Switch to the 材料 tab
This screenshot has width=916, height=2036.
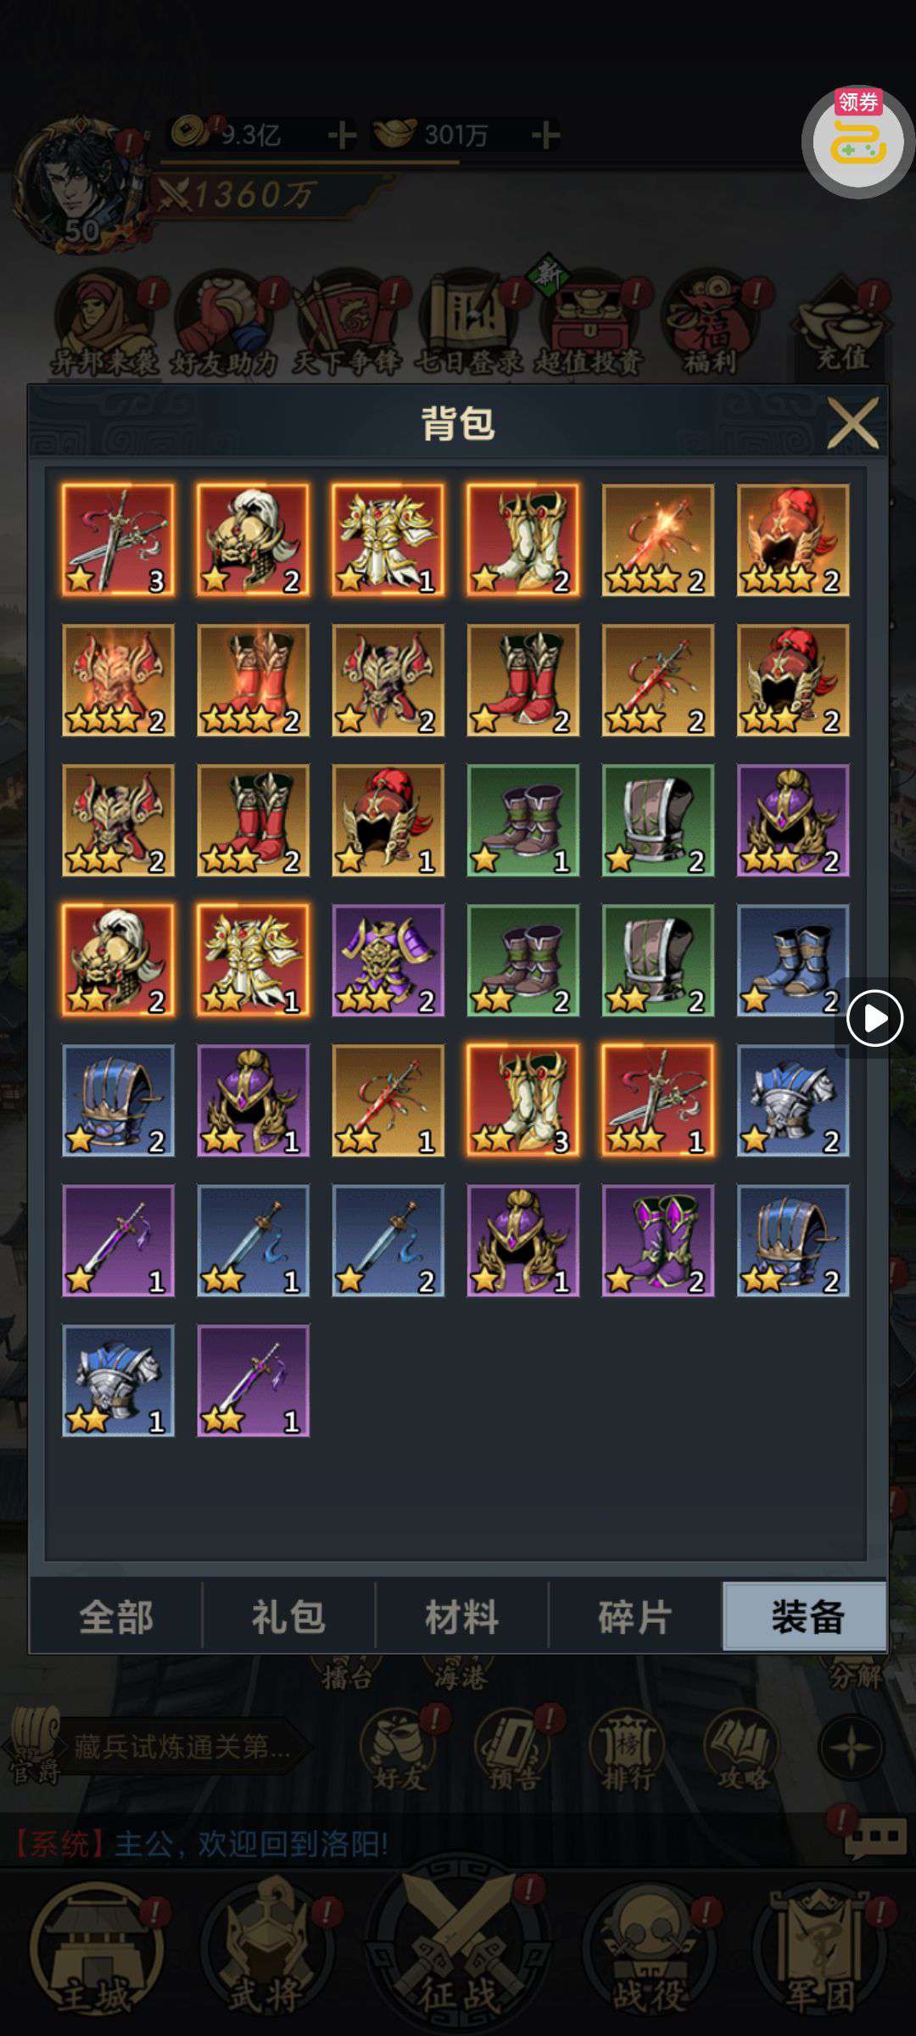tap(461, 1617)
